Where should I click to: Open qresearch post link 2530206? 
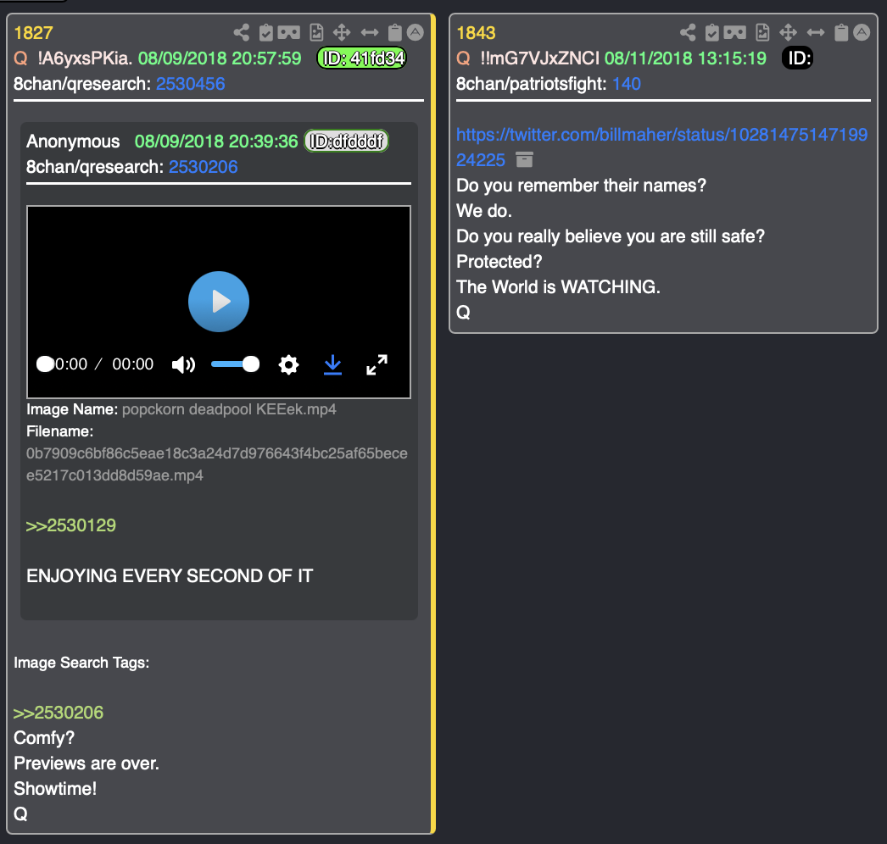[203, 167]
